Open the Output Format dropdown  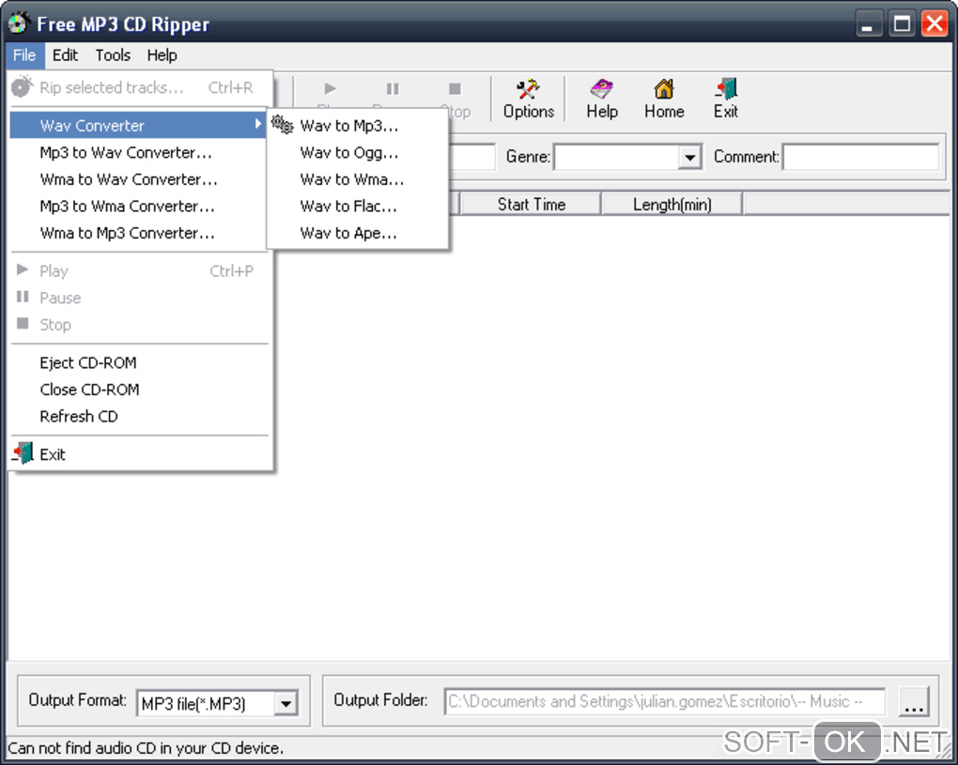pos(217,704)
